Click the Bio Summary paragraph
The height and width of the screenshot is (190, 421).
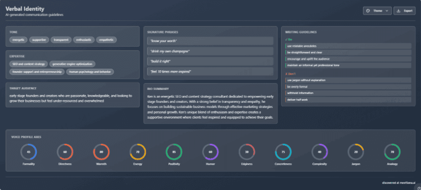(x=210, y=107)
